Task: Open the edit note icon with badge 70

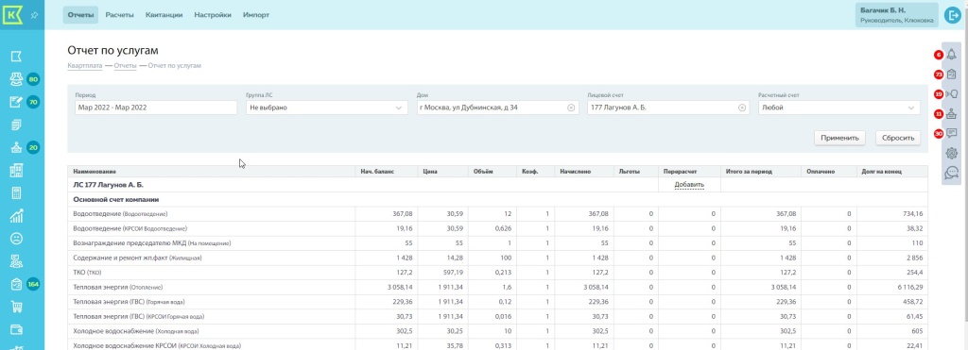Action: pos(17,102)
